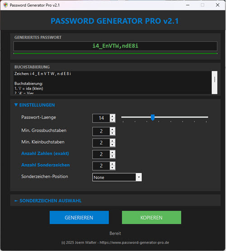Decrease Passwort-Laenge with down arrow
Viewport: 226px width, 251px height.
point(113,120)
